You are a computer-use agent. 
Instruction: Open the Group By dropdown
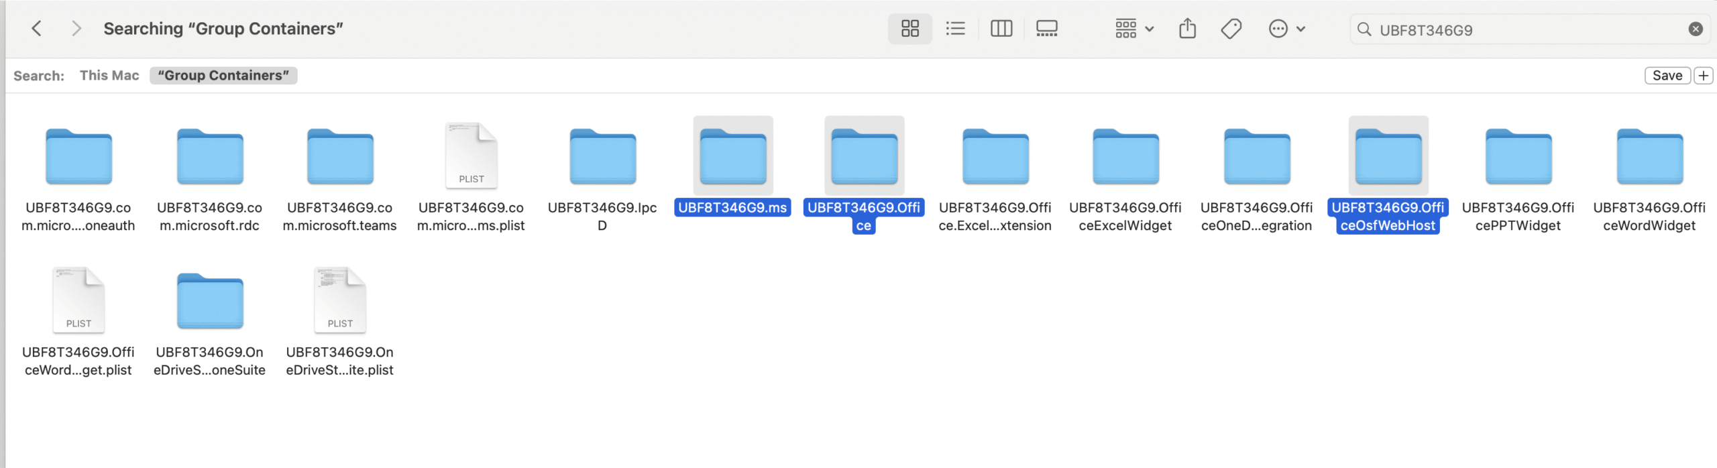coord(1133,29)
